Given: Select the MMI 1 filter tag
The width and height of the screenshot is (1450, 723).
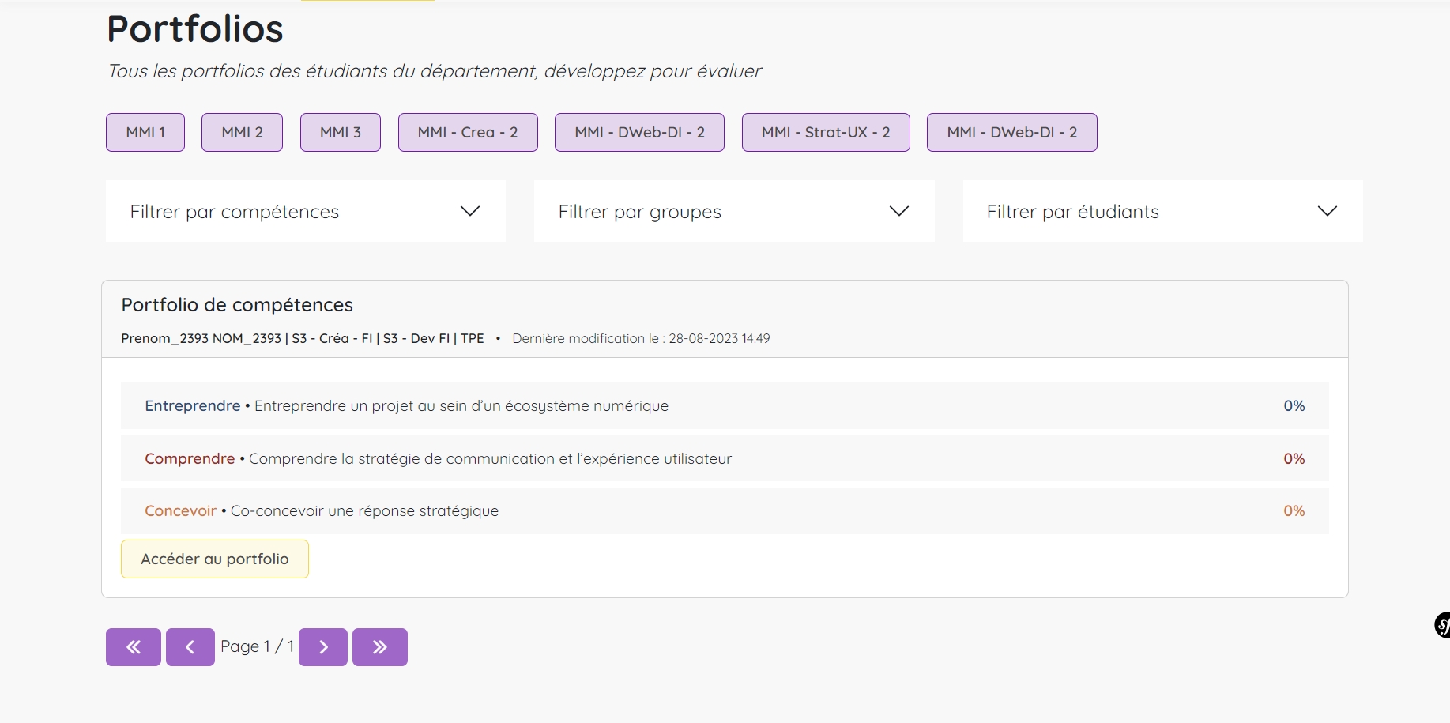Looking at the screenshot, I should 145,132.
